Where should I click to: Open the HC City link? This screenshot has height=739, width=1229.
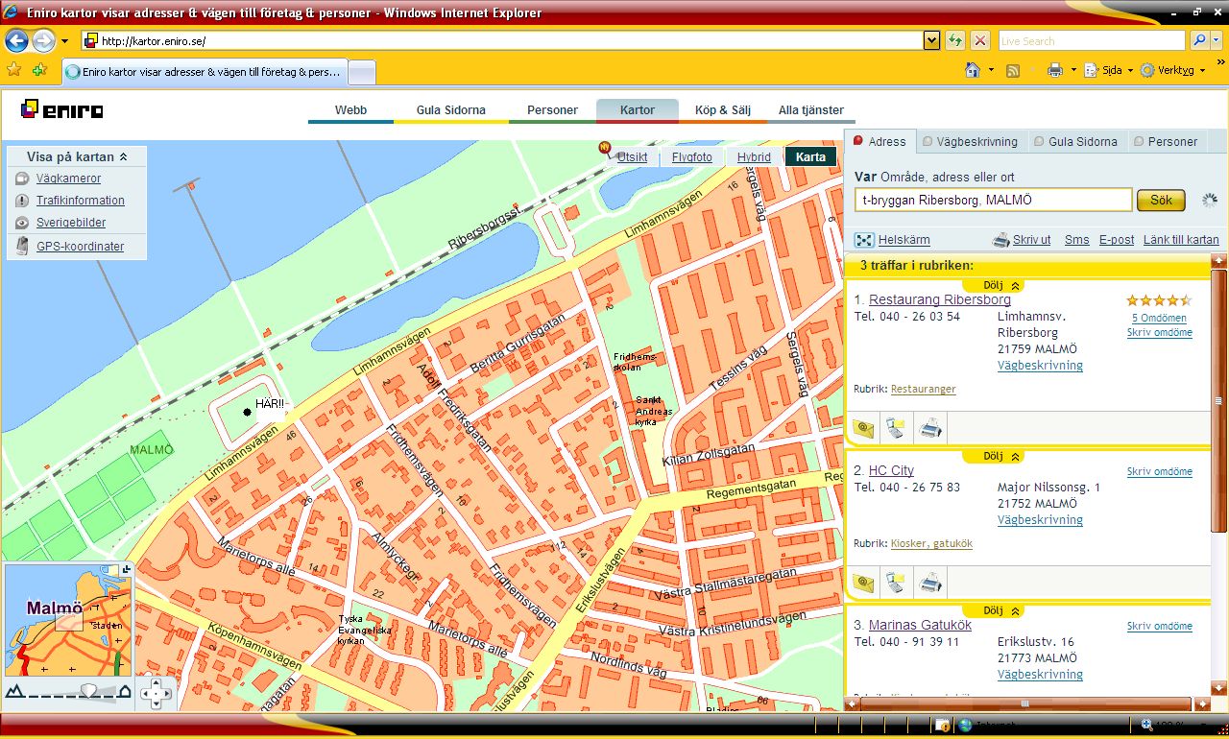[891, 470]
